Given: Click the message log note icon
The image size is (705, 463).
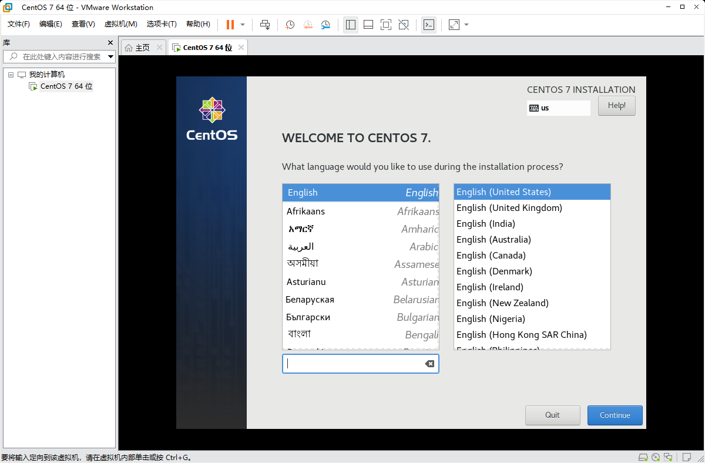Looking at the screenshot, I should coord(686,457).
